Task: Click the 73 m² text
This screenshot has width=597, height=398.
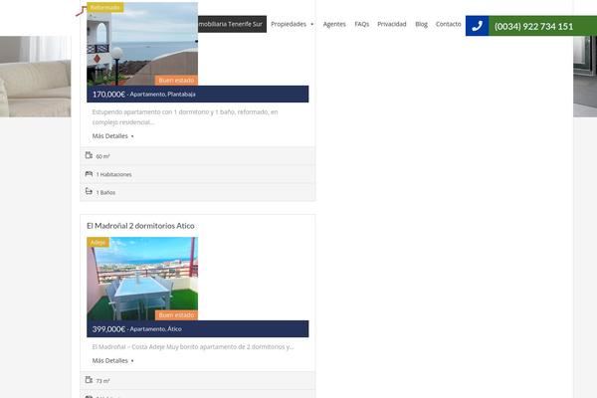Action: pyautogui.click(x=102, y=381)
